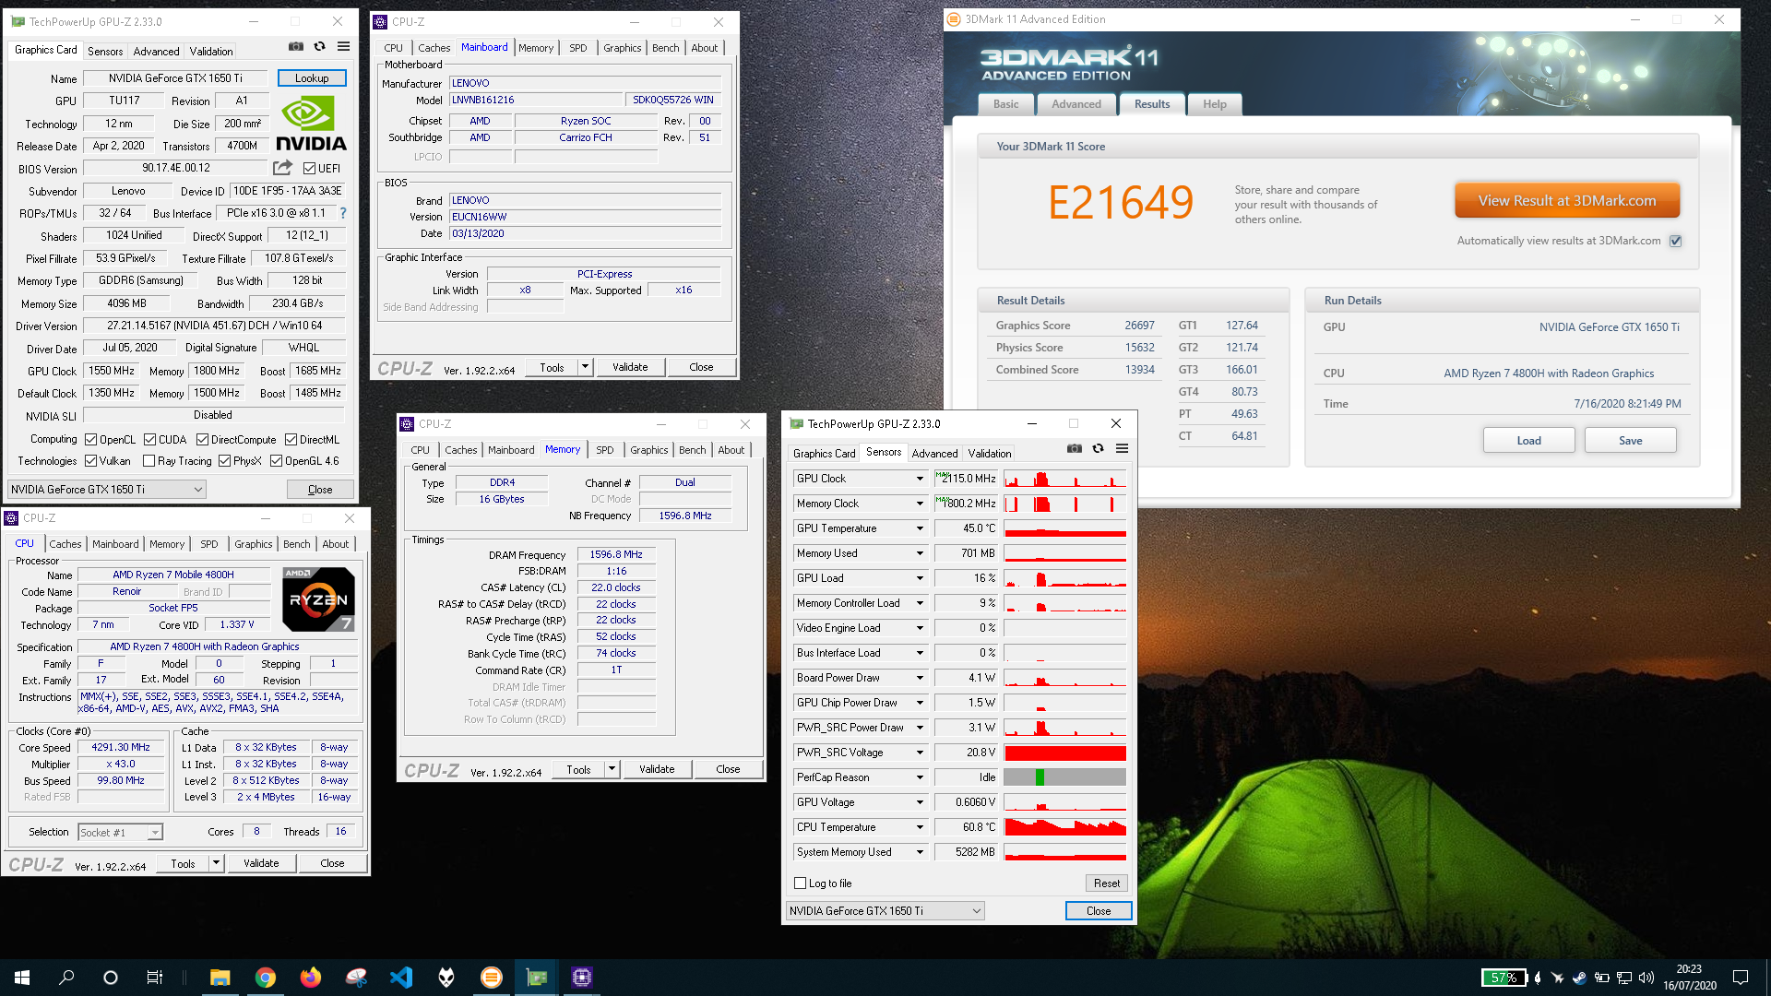Click the refresh icon in GPU-Z Graphics Card window

coord(319,46)
